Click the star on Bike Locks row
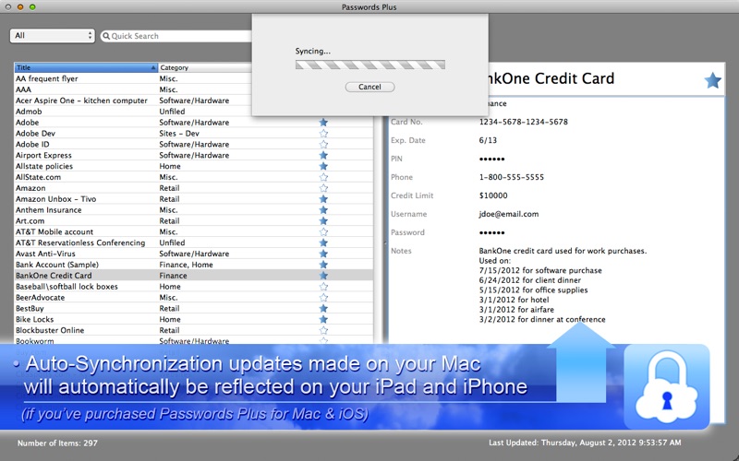The image size is (739, 461). point(323,319)
